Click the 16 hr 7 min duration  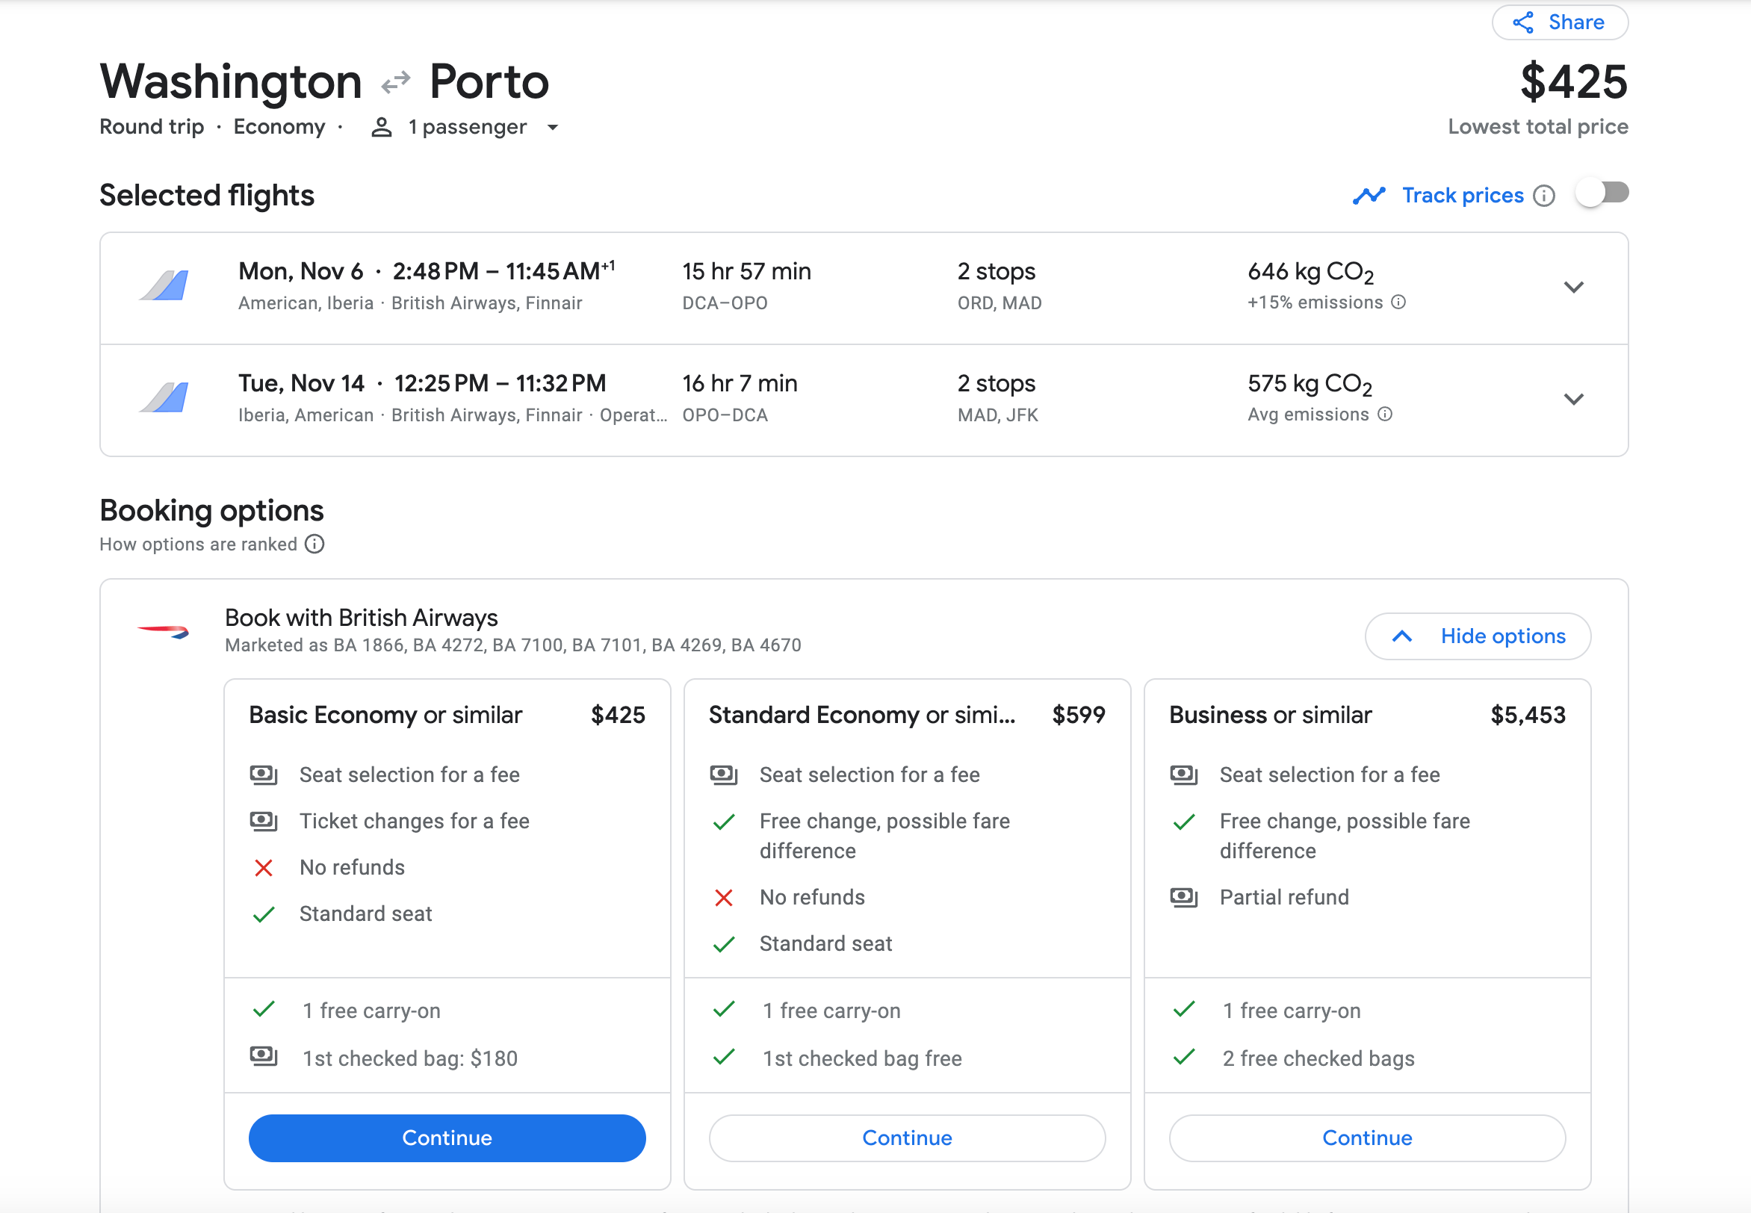(740, 383)
